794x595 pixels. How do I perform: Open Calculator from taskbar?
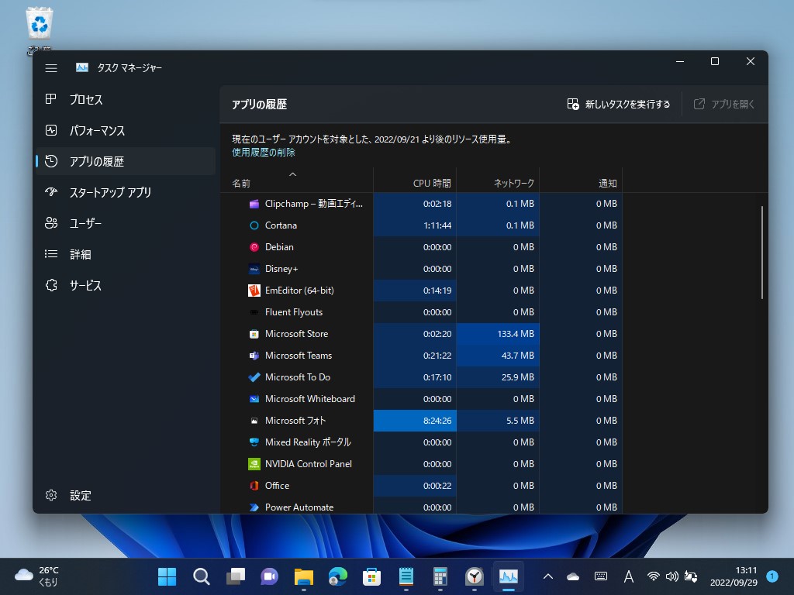coord(440,576)
